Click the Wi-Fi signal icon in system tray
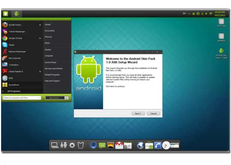This screenshot has height=165, width=231. coord(211,14)
